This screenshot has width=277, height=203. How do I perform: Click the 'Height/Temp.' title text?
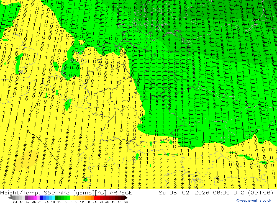pyautogui.click(x=20, y=193)
